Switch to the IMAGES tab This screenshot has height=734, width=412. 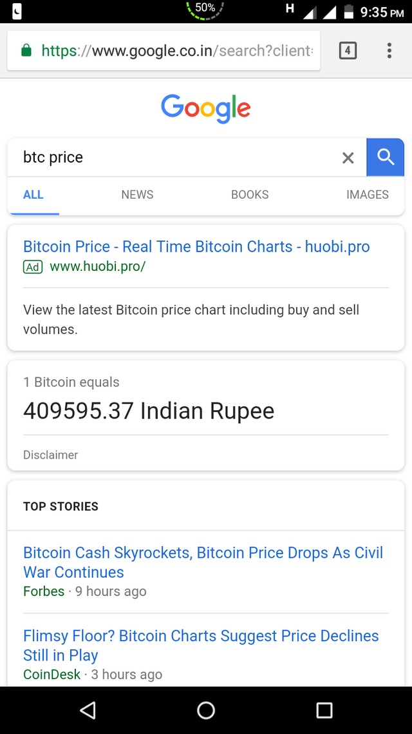click(367, 195)
